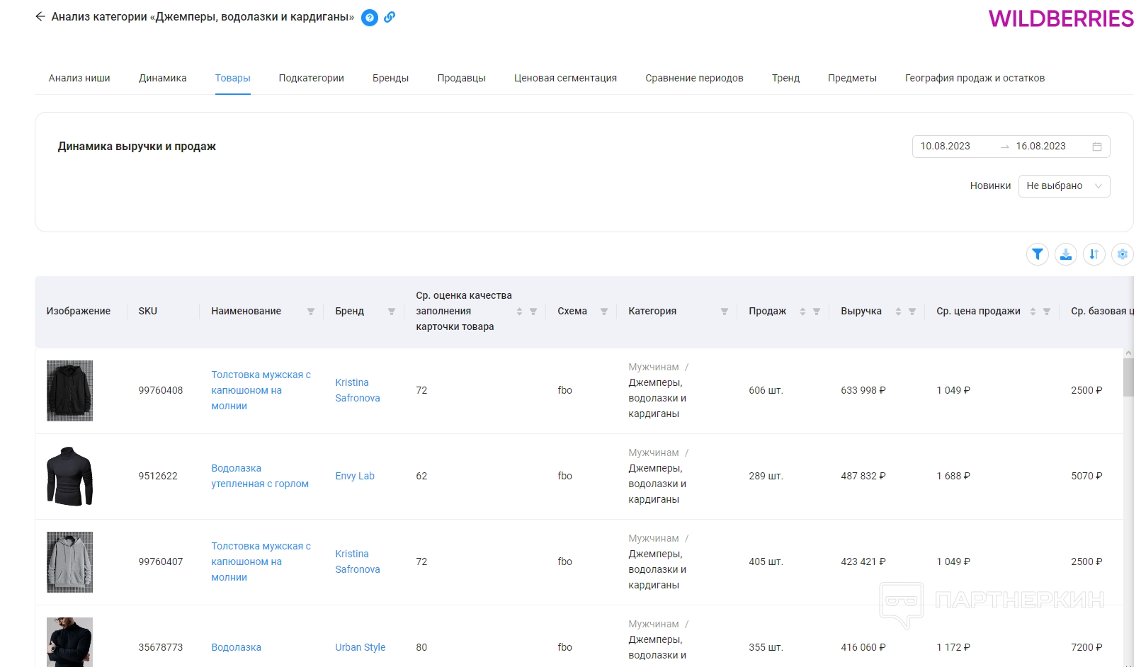Expand the Новинки 'Не выбрано' dropdown
This screenshot has width=1141, height=667.
[x=1064, y=186]
